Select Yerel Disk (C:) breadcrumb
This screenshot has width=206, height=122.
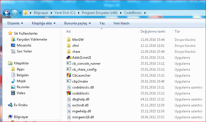65,13
